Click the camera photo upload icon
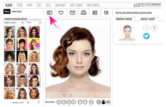This screenshot has width=166, height=107. [x=50, y=13]
